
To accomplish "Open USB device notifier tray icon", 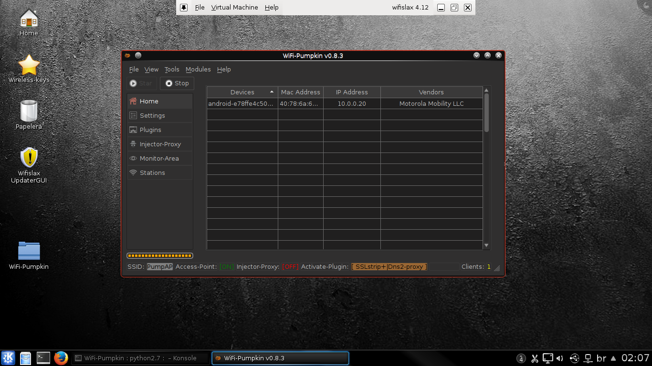I will click(x=574, y=358).
